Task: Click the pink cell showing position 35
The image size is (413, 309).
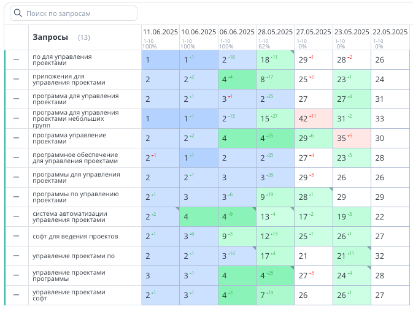Action: coord(351,138)
